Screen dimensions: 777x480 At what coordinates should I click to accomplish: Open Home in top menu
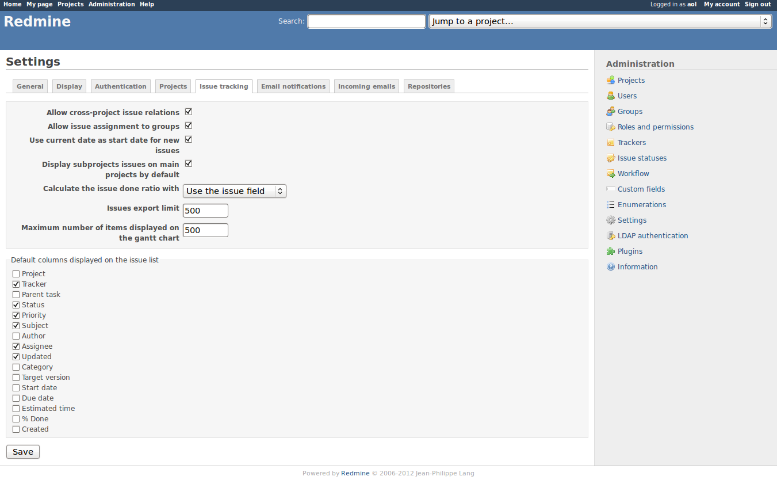(x=13, y=4)
